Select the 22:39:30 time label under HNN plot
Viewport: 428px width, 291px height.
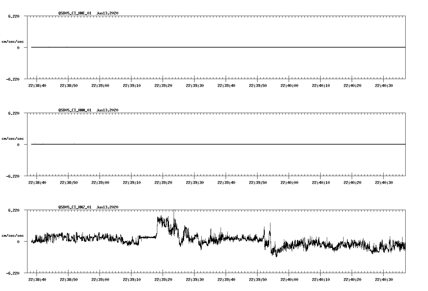[195, 183]
